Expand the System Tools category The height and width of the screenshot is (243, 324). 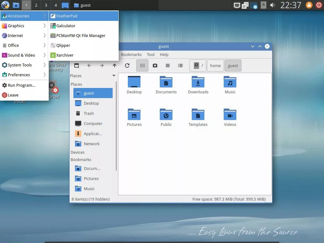point(24,65)
